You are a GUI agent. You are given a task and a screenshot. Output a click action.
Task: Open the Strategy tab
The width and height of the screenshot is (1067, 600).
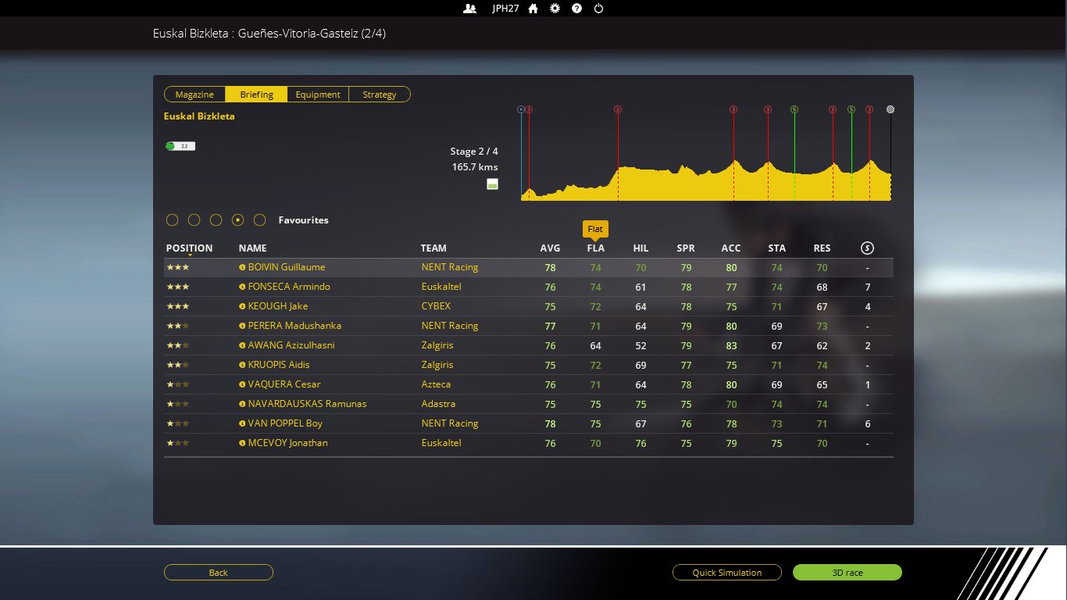(379, 95)
